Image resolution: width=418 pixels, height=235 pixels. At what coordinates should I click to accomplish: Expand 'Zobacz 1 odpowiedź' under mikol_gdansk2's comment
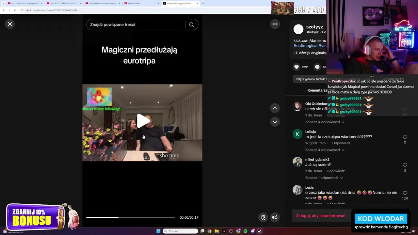(324, 178)
